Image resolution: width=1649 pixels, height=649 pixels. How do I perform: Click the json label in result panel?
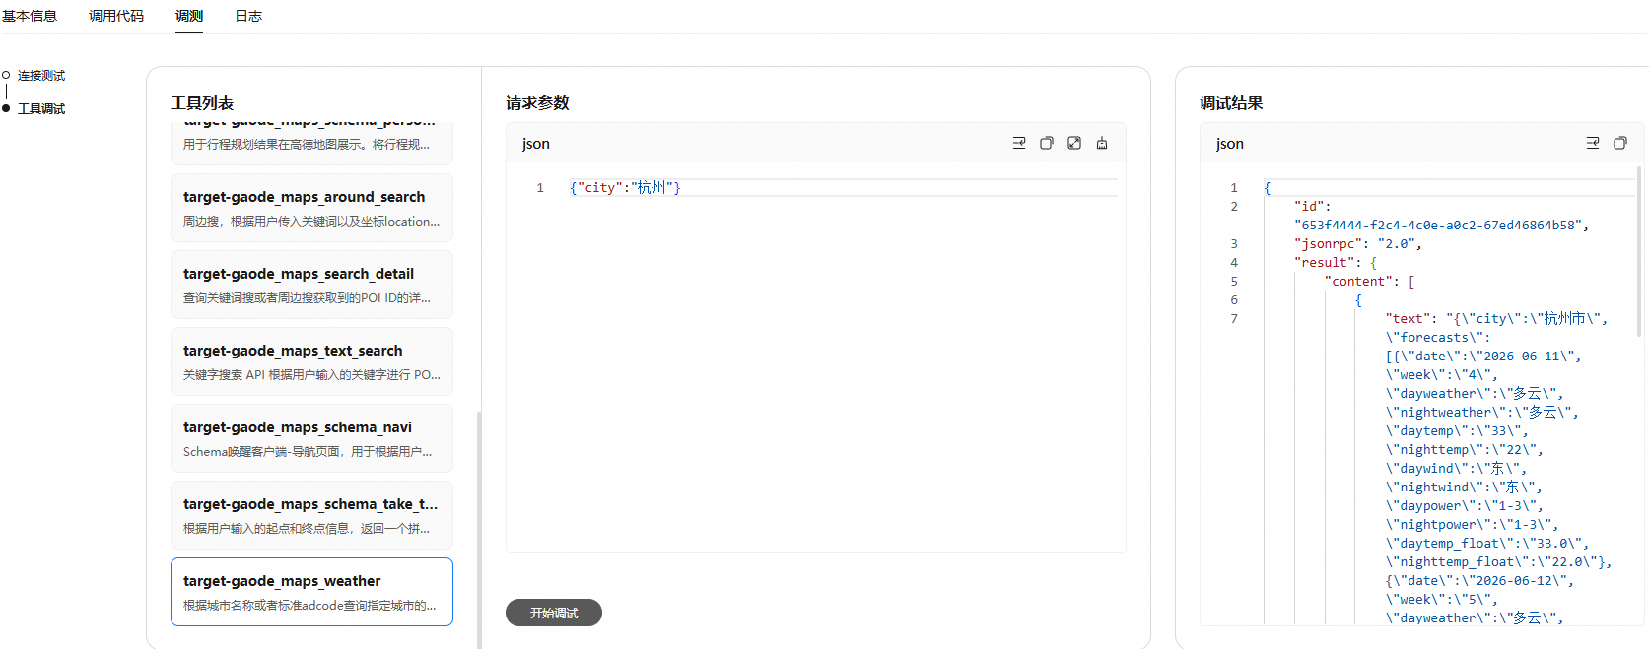tap(1230, 144)
